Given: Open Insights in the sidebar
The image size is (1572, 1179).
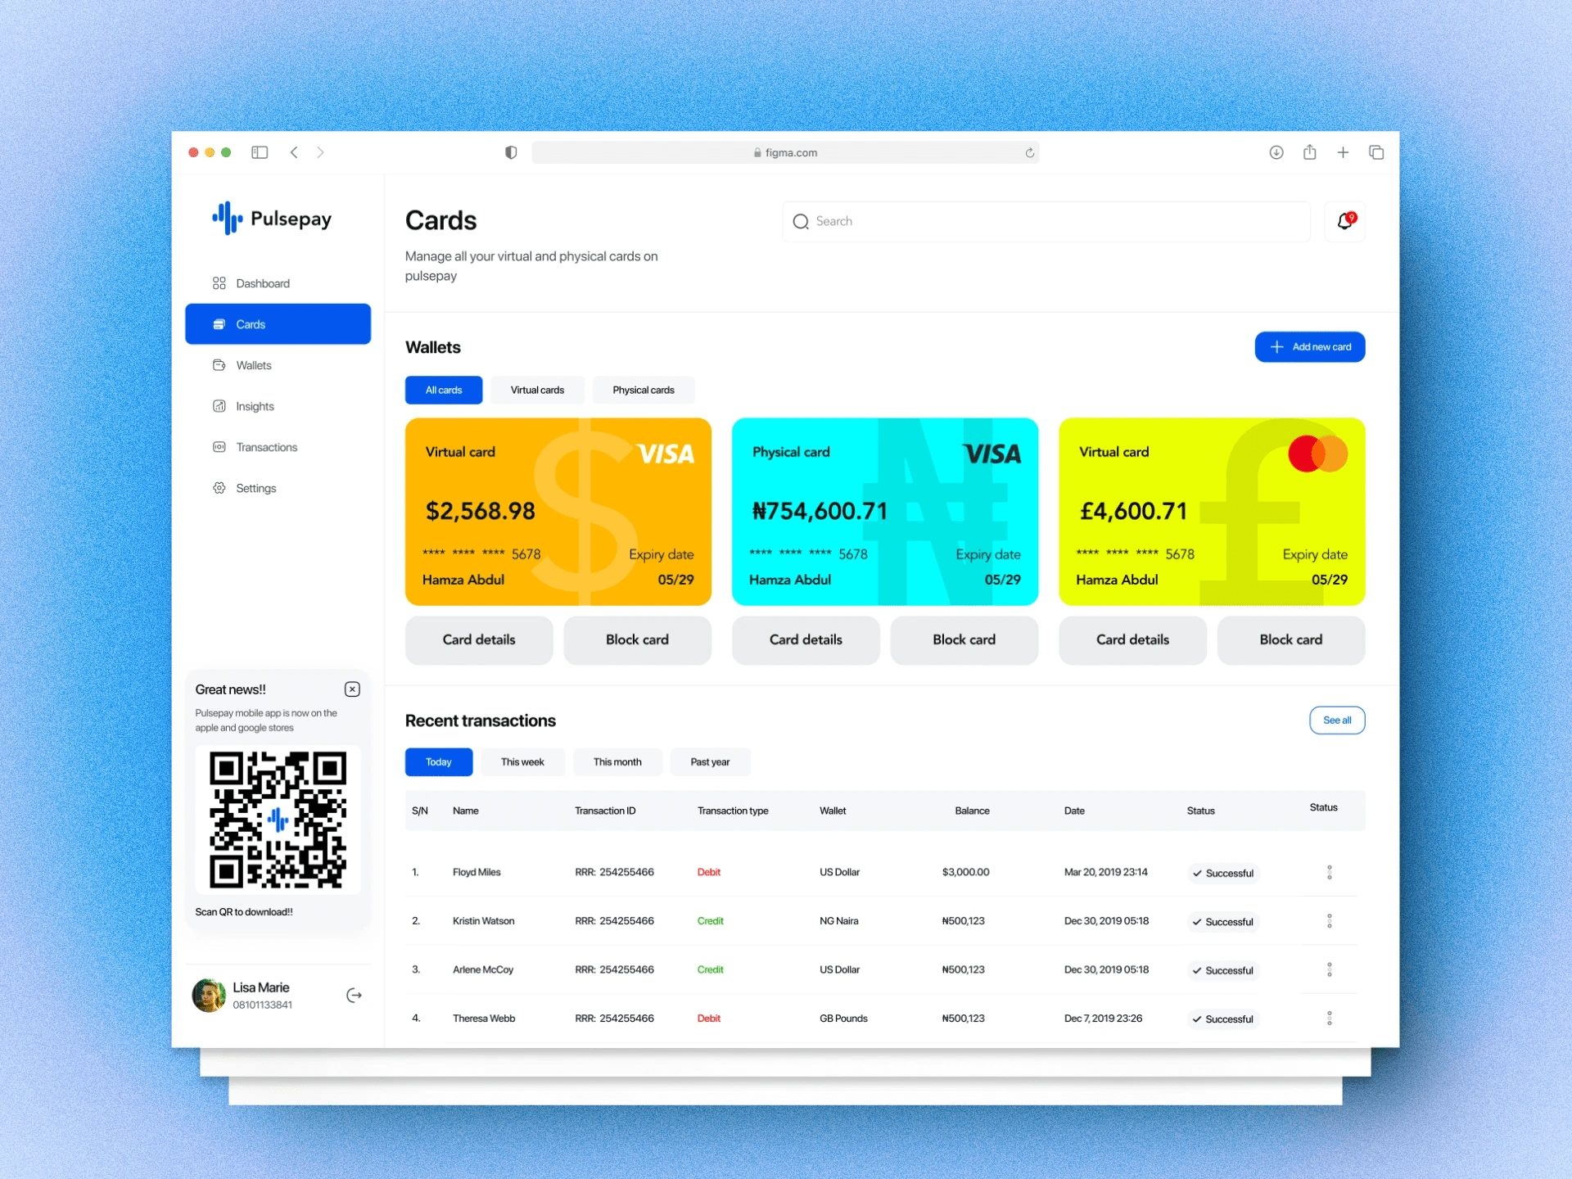Looking at the screenshot, I should point(278,406).
